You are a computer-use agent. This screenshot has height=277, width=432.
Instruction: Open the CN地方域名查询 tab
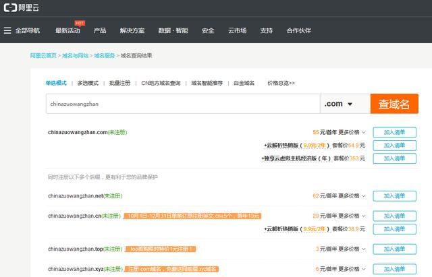pyautogui.click(x=161, y=83)
